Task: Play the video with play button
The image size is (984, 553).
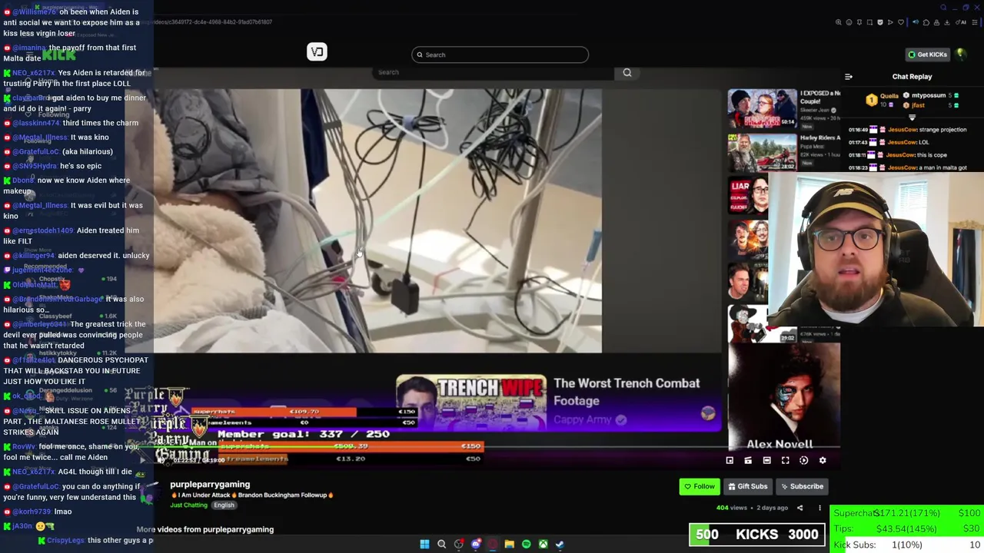Action: pos(142,460)
